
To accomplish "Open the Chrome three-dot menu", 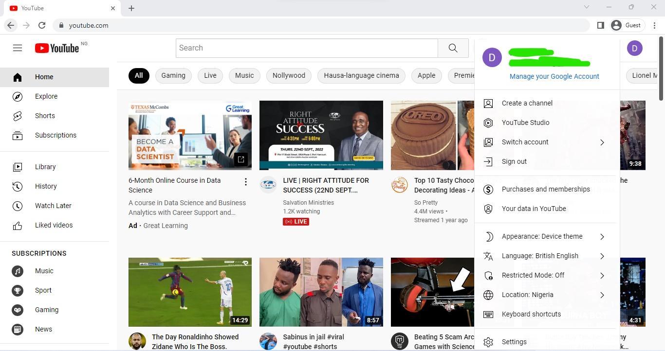I will point(655,25).
